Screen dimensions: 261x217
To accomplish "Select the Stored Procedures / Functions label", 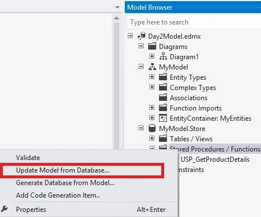I will (x=215, y=149).
